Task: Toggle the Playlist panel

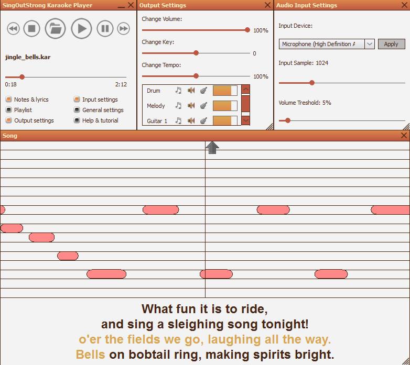Action: click(x=19, y=110)
